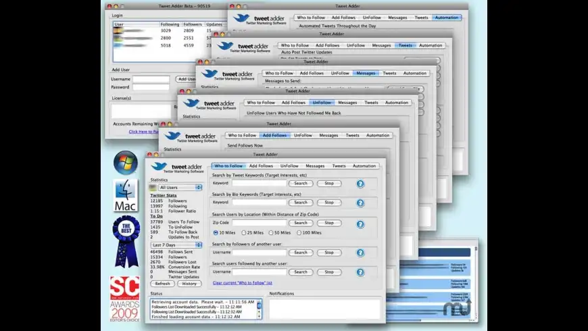This screenshot has height=331, width=588.
Task: Focus the Tweet Keywords keyword field
Action: pos(259,183)
